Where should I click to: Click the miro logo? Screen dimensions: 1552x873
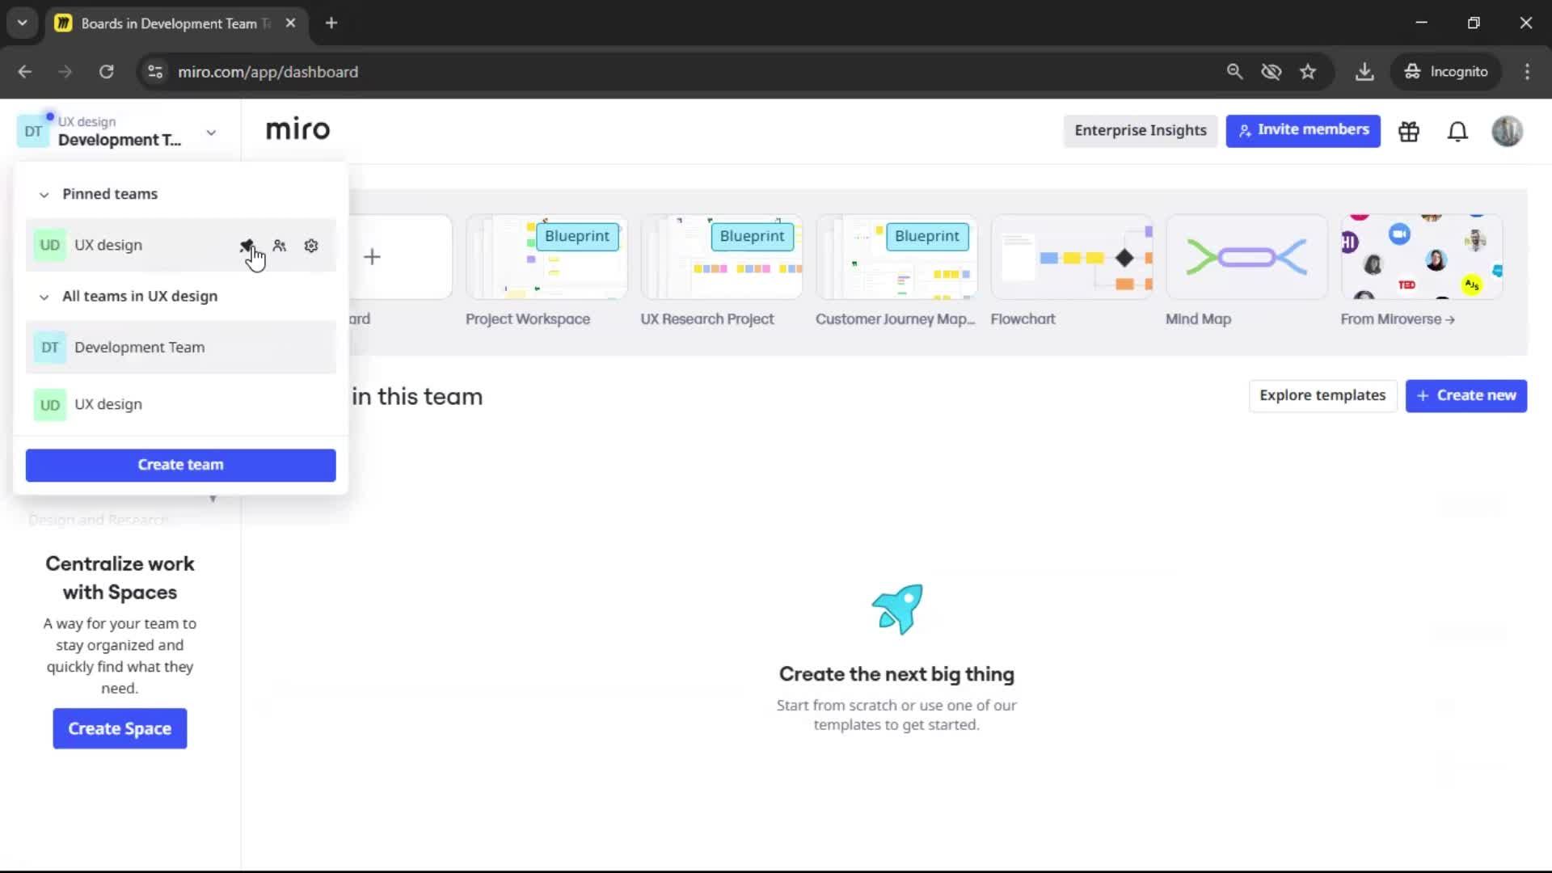click(x=297, y=129)
